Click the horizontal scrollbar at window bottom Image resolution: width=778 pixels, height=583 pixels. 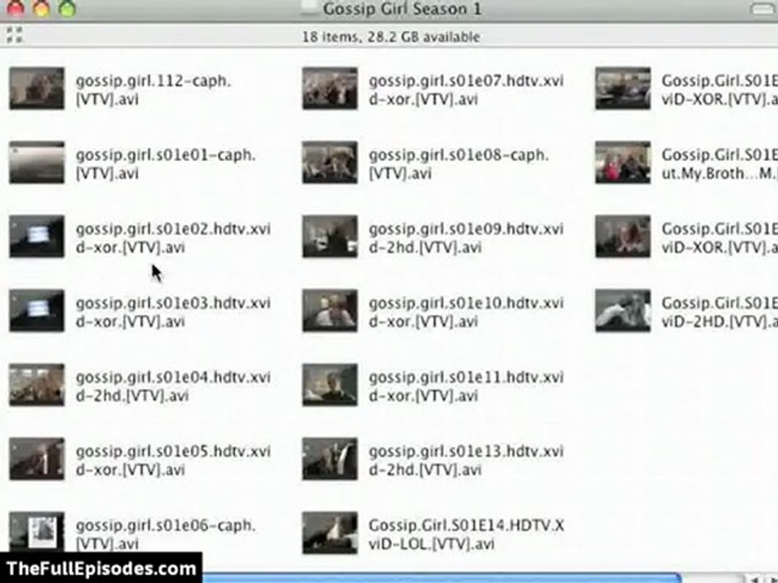coord(442,578)
